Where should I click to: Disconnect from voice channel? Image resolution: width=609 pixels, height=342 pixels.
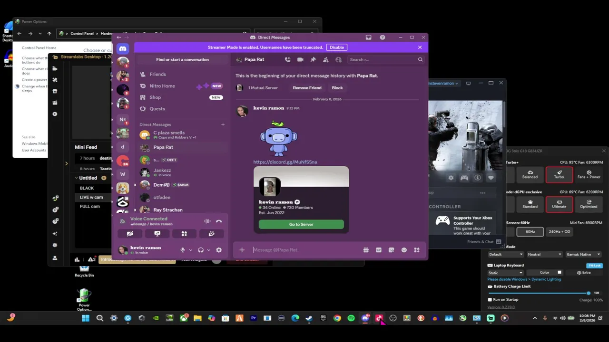219,221
